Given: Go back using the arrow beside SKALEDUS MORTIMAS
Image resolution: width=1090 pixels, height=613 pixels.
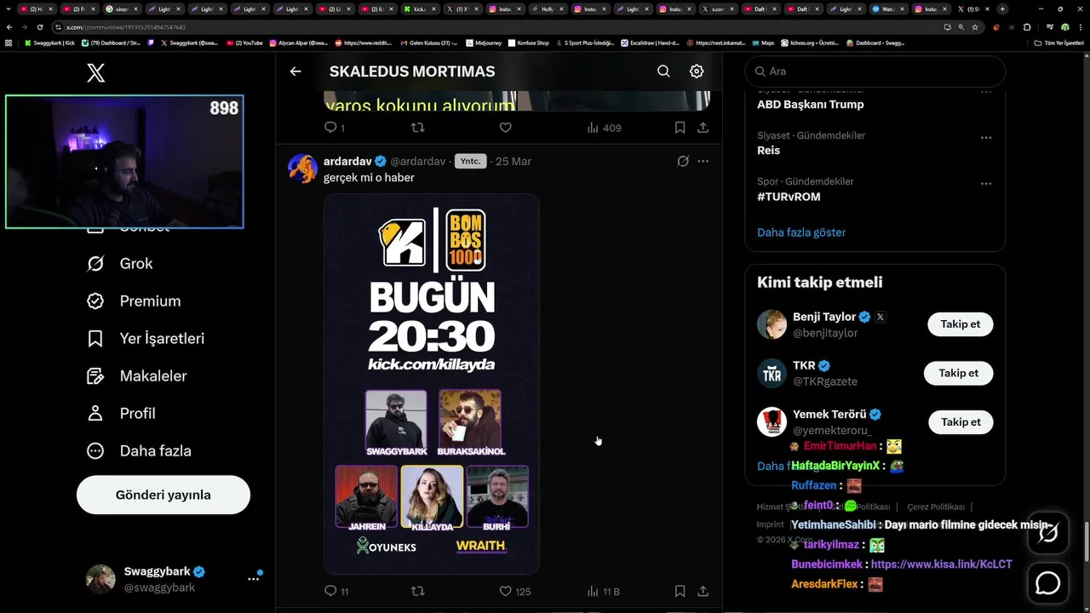Looking at the screenshot, I should pyautogui.click(x=295, y=72).
